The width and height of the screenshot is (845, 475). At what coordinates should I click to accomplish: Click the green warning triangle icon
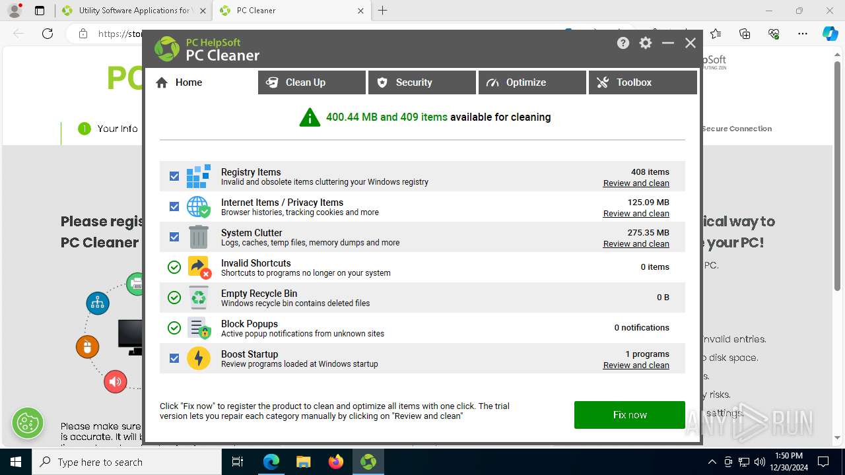(310, 117)
